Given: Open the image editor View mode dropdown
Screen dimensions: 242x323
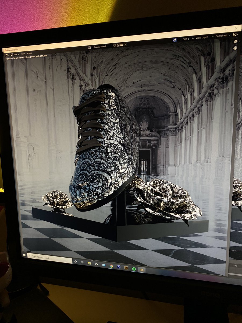Looking at the screenshot, I should point(15,54).
